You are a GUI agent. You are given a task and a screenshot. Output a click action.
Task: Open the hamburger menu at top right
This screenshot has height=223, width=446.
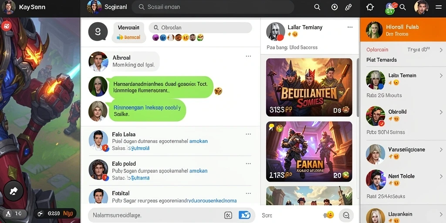439,7
